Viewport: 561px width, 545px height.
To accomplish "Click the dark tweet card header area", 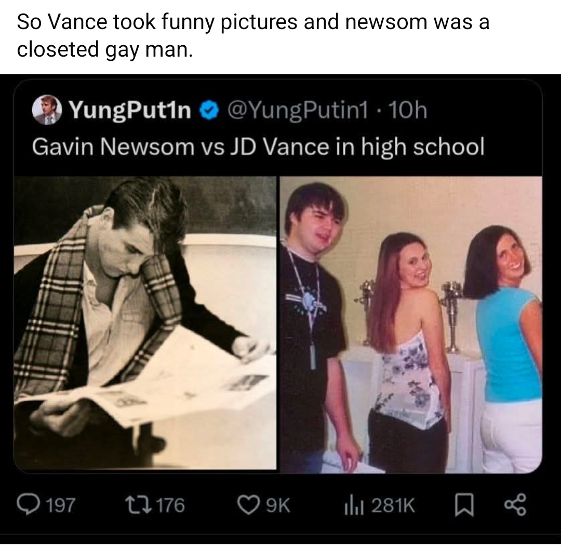I will click(277, 127).
